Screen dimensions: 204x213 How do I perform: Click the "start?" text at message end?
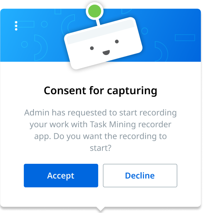(x=100, y=148)
